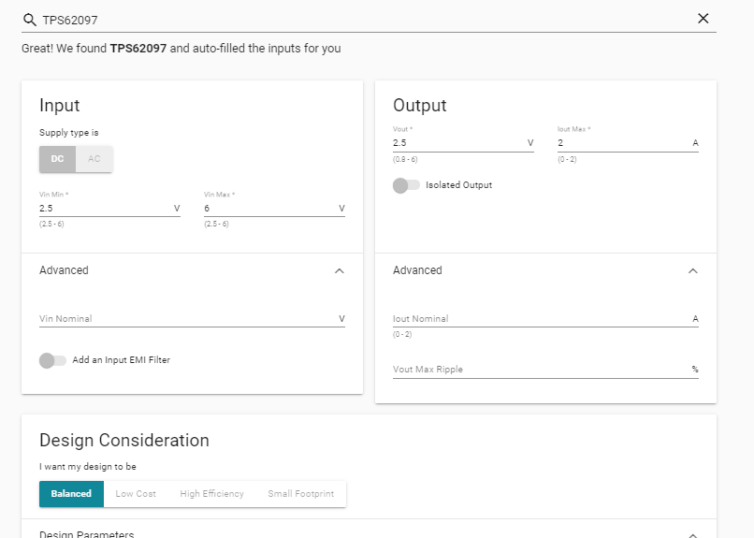
Task: Click the search magnifier icon
Action: point(29,19)
